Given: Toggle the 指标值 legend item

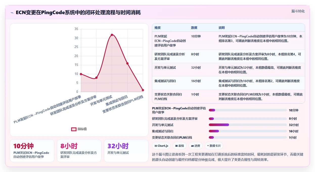Looking at the screenshot, I should (79, 129).
